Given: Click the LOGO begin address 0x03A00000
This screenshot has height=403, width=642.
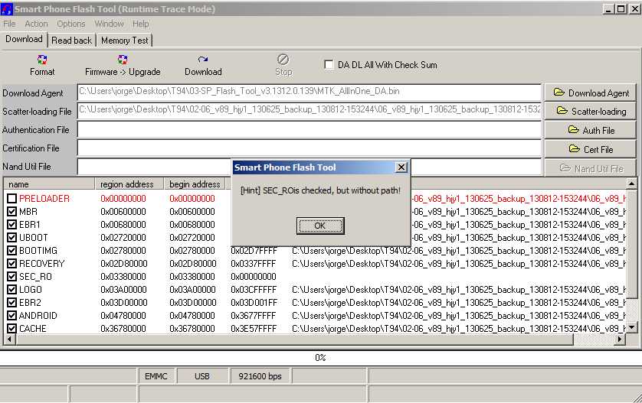Looking at the screenshot, I should click(x=192, y=290).
